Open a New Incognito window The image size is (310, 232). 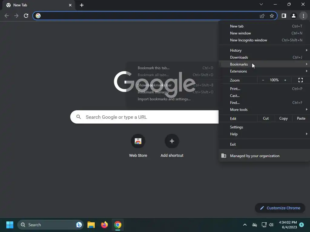tap(264, 40)
